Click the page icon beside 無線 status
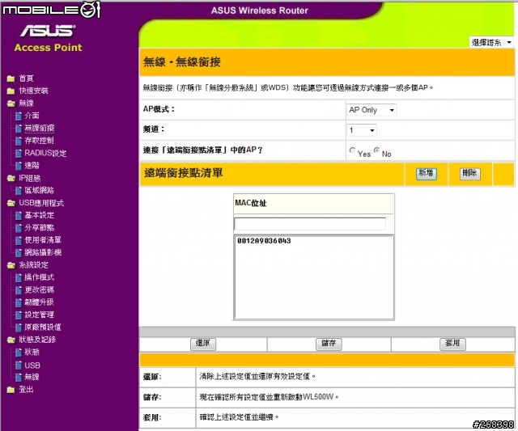 click(19, 377)
